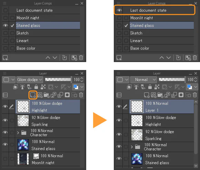
Task: Click Create layer mask icon in left Layer panel
Action: coord(67,95)
